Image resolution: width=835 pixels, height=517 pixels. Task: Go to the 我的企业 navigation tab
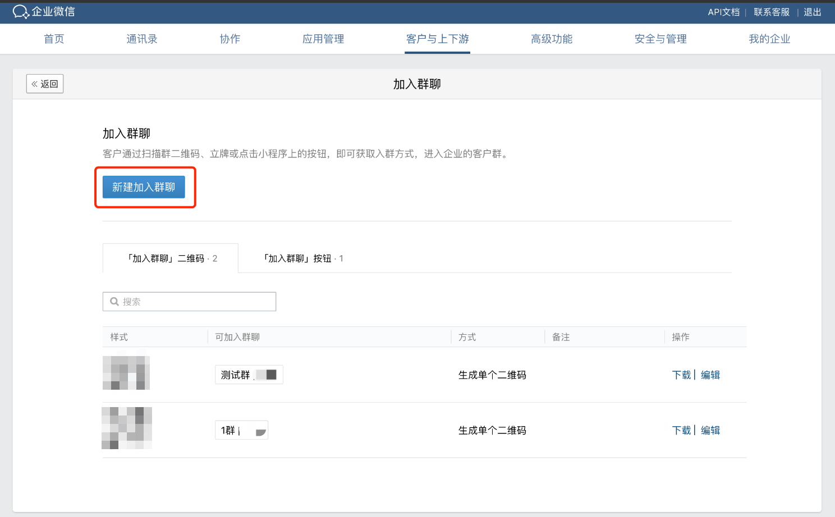[x=769, y=39]
